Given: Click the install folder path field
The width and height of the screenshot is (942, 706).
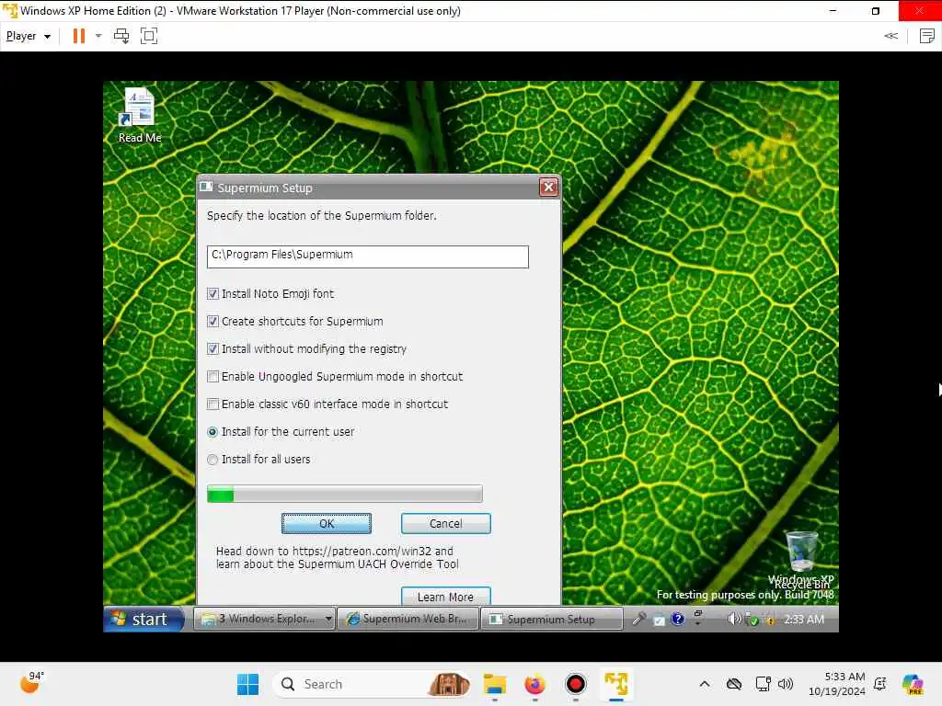Looking at the screenshot, I should click(368, 256).
